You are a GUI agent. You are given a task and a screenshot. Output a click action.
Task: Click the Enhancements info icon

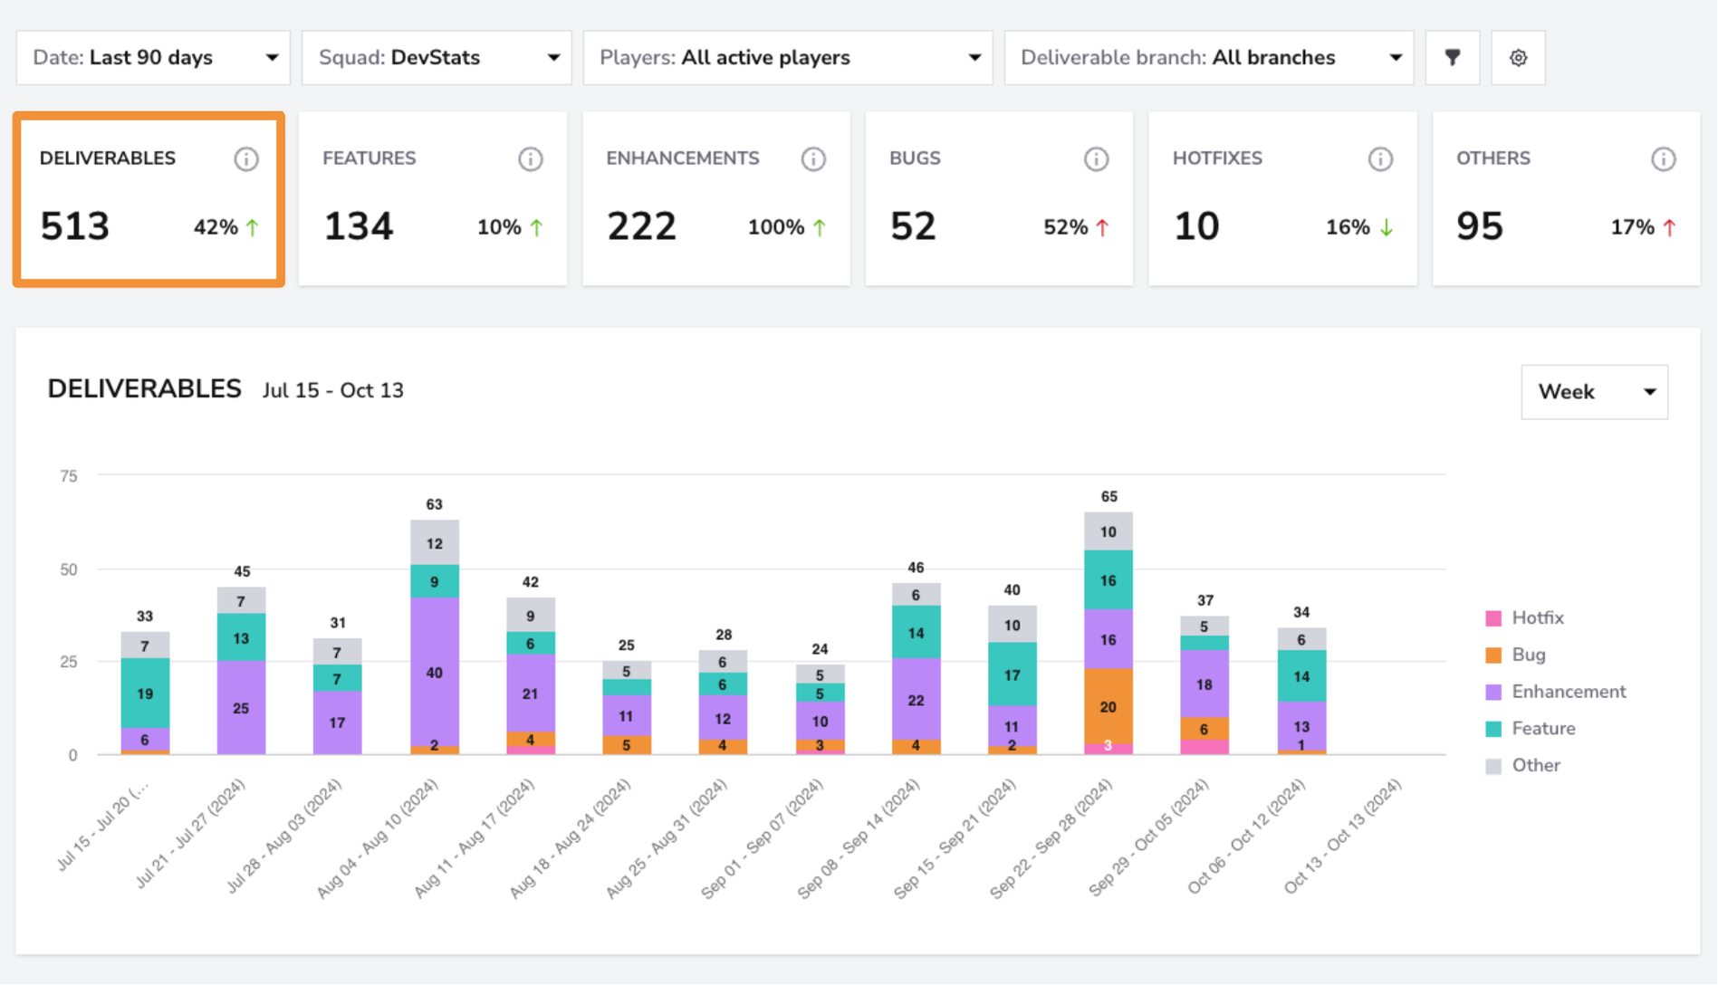click(x=813, y=159)
